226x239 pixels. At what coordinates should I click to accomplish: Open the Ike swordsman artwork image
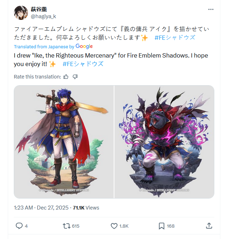[64, 142]
